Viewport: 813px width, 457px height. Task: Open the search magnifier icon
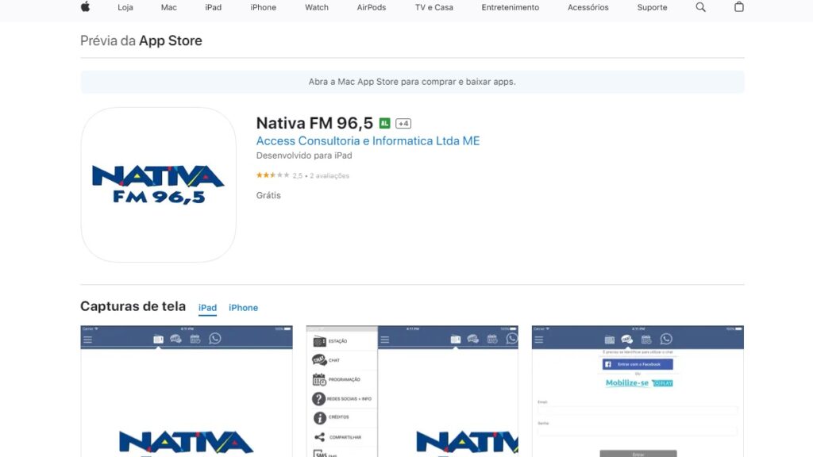700,7
